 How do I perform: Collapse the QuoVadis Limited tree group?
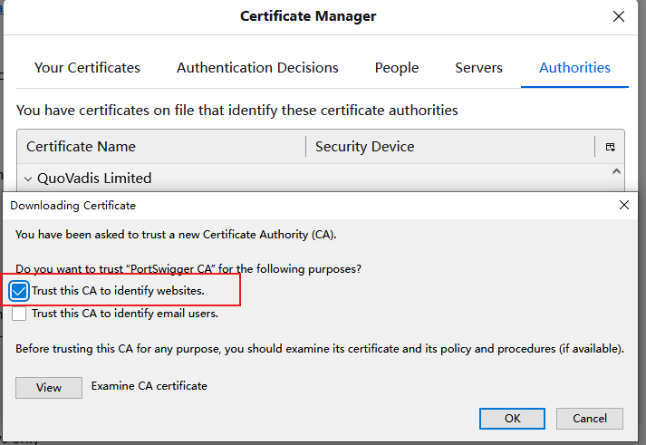[28, 179]
